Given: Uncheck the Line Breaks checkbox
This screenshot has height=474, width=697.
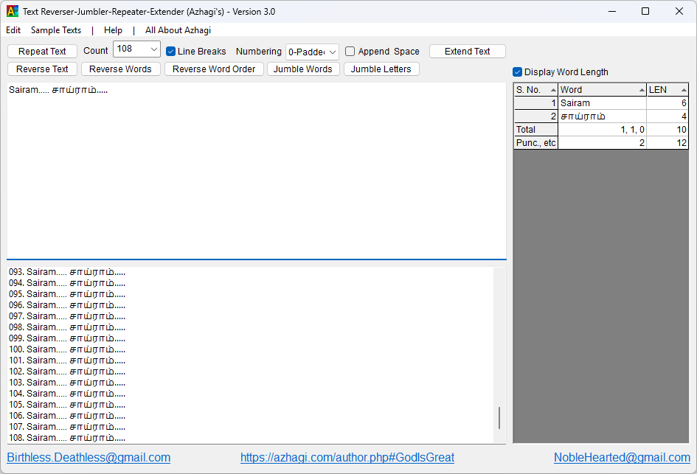Looking at the screenshot, I should pyautogui.click(x=170, y=51).
